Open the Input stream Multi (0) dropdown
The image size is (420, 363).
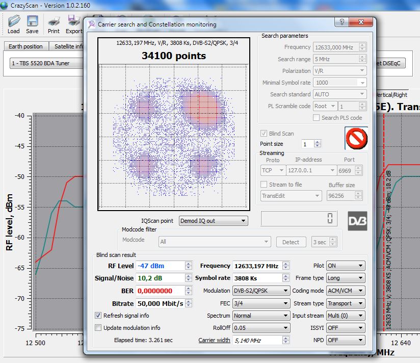click(x=346, y=316)
